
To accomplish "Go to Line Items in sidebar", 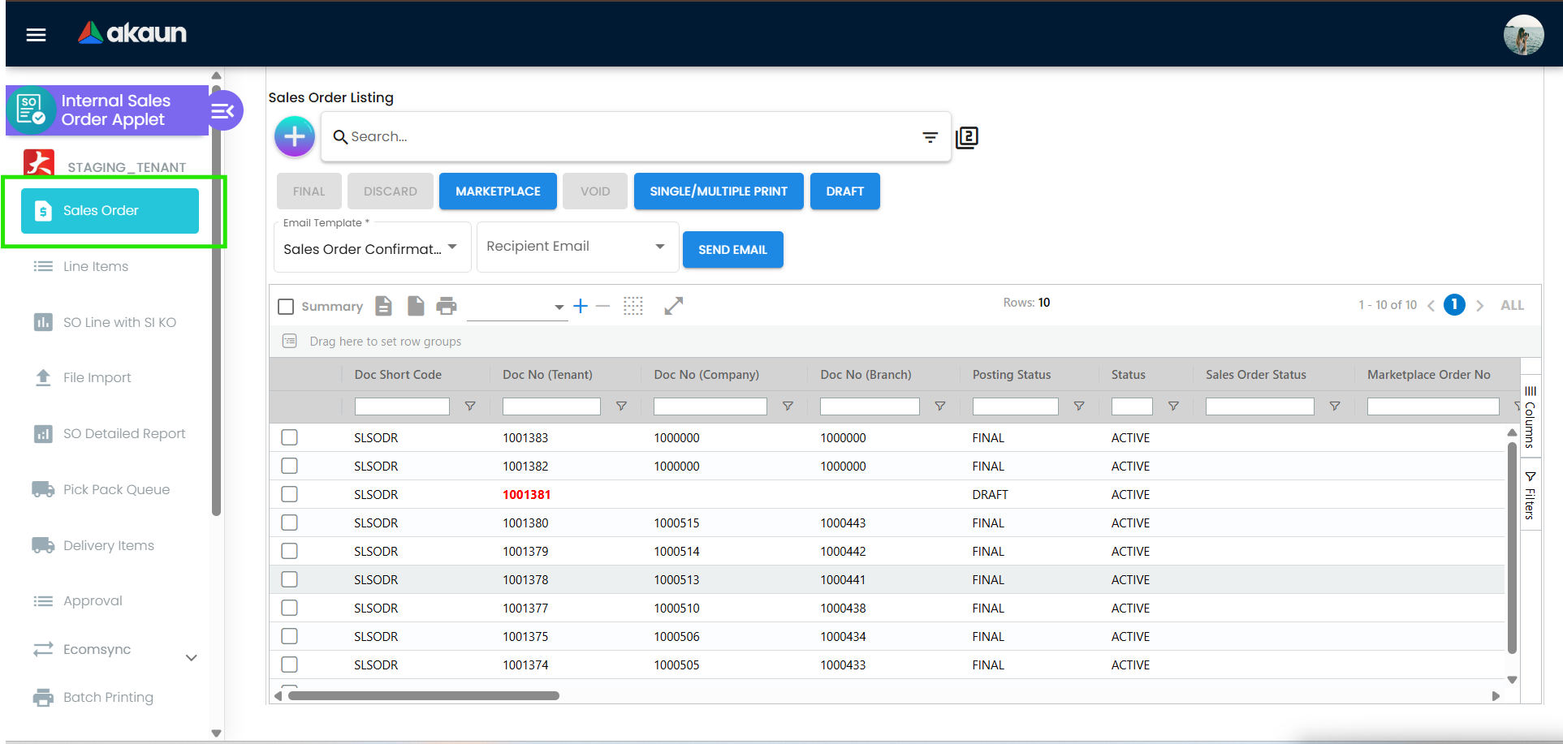I will tap(96, 267).
